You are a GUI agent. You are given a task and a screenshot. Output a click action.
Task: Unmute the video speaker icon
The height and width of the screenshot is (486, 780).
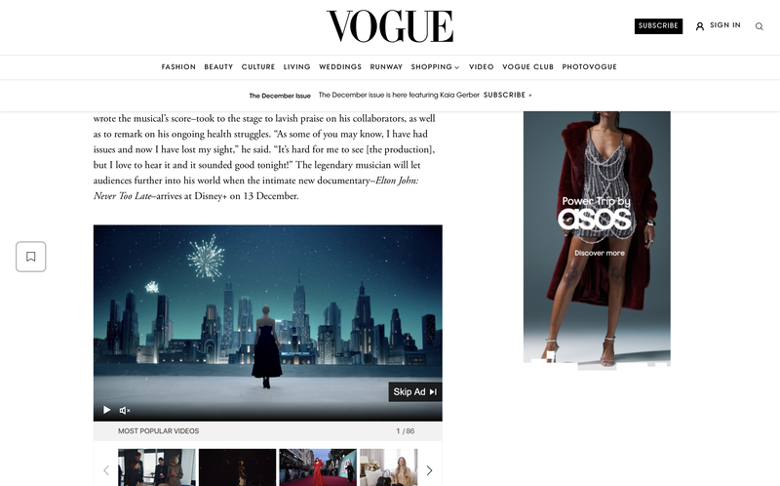point(125,410)
